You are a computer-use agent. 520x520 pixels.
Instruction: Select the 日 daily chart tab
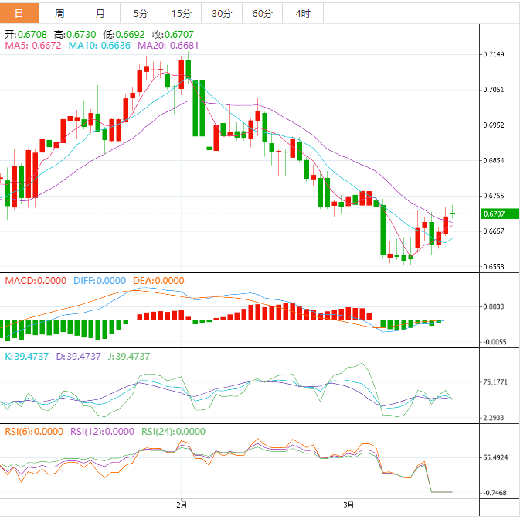coord(19,13)
